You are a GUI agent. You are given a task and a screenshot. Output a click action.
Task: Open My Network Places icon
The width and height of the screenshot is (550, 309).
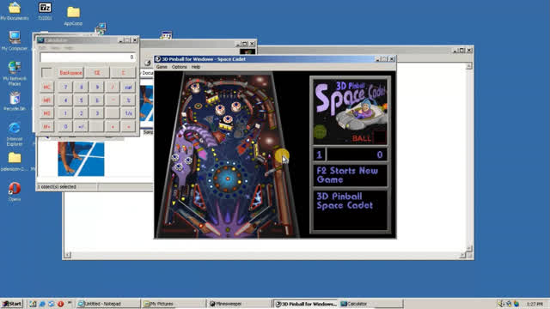[15, 73]
